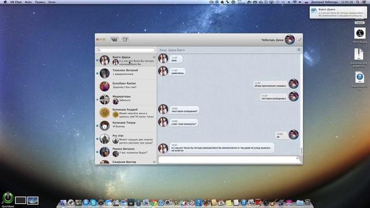Image resolution: width=370 pixels, height=208 pixels.
Task: Open the Кузнецов Андрей conversation
Action: tap(126, 113)
